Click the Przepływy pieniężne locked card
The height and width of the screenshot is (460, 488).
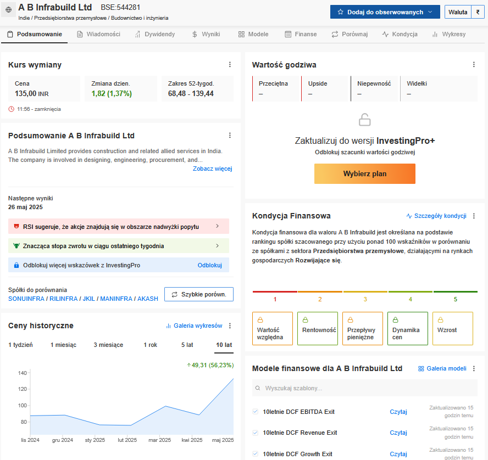(363, 328)
